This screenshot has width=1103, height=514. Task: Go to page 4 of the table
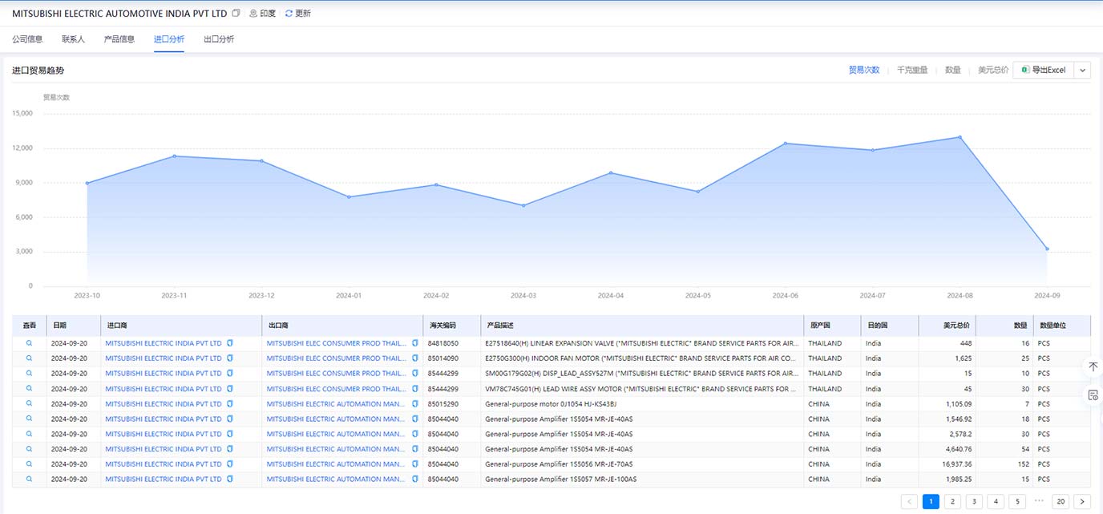[x=996, y=501]
